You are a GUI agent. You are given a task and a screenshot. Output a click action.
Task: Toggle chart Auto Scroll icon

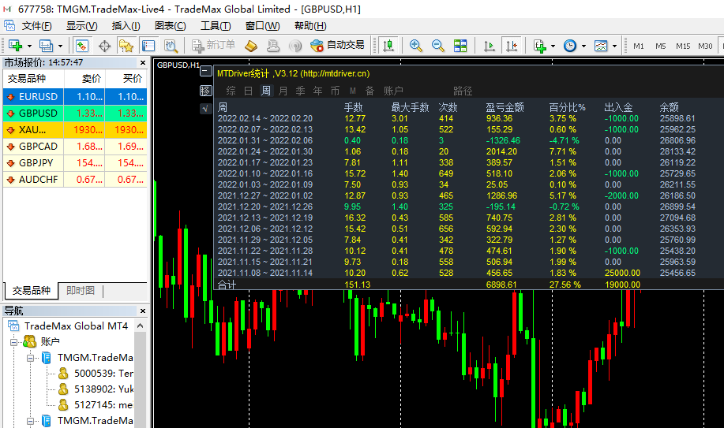(x=489, y=46)
